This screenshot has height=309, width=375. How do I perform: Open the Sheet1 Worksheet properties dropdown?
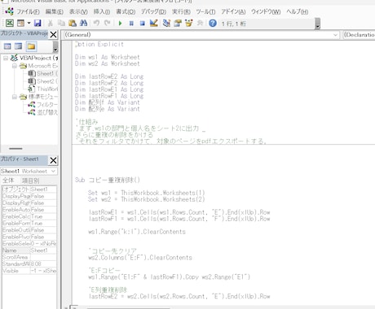[29, 171]
